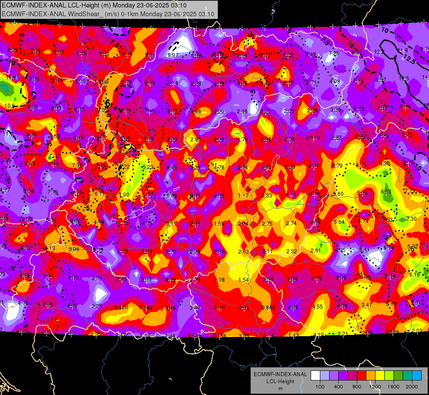Click the wind shear value 1.54
The width and height of the screenshot is (429, 395).
coord(244,280)
